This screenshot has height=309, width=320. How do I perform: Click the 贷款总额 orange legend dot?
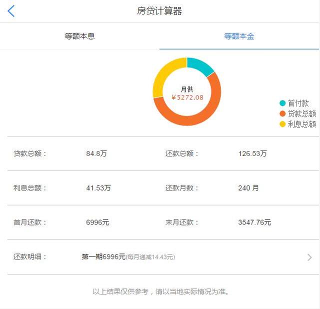pos(282,113)
